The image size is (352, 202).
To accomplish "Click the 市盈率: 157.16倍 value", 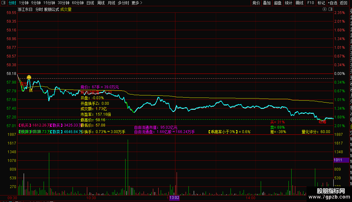I will tap(96, 114).
